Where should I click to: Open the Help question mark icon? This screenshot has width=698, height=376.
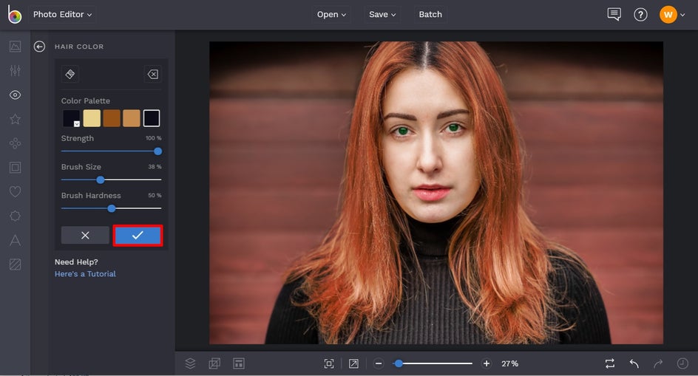click(x=640, y=15)
